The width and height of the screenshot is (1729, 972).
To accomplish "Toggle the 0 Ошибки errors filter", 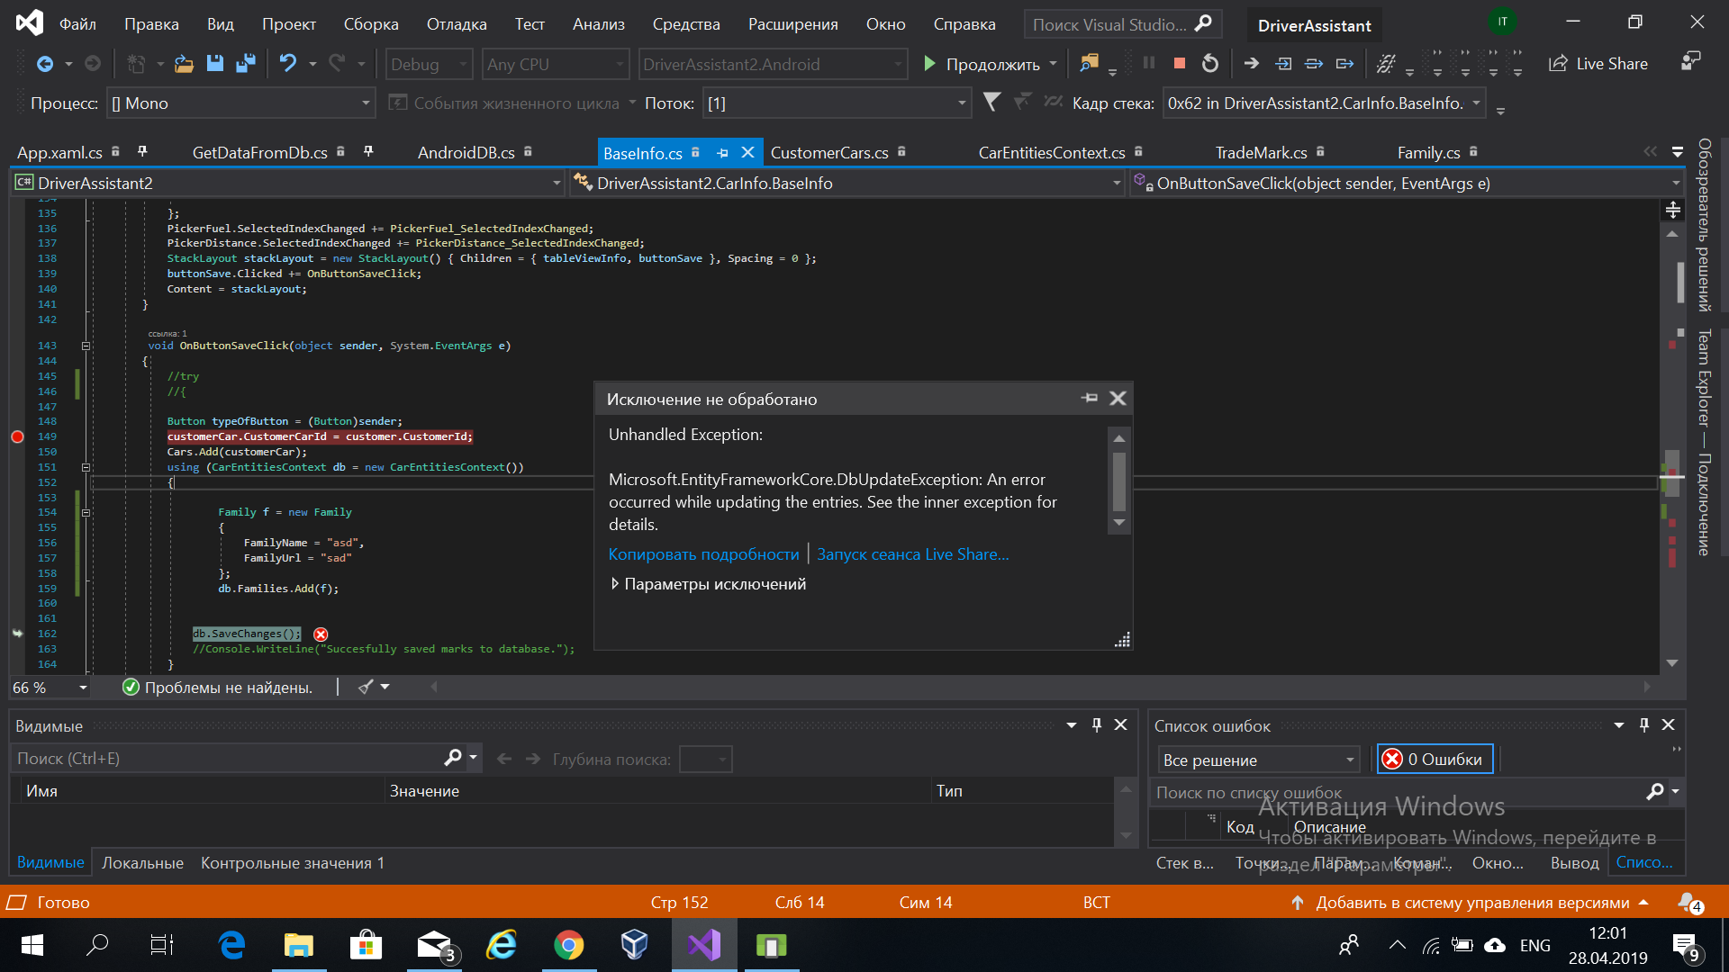I will pos(1435,759).
